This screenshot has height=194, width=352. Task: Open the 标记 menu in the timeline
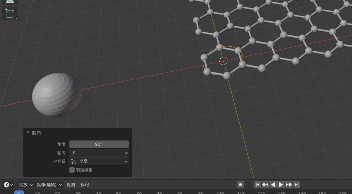pos(85,185)
